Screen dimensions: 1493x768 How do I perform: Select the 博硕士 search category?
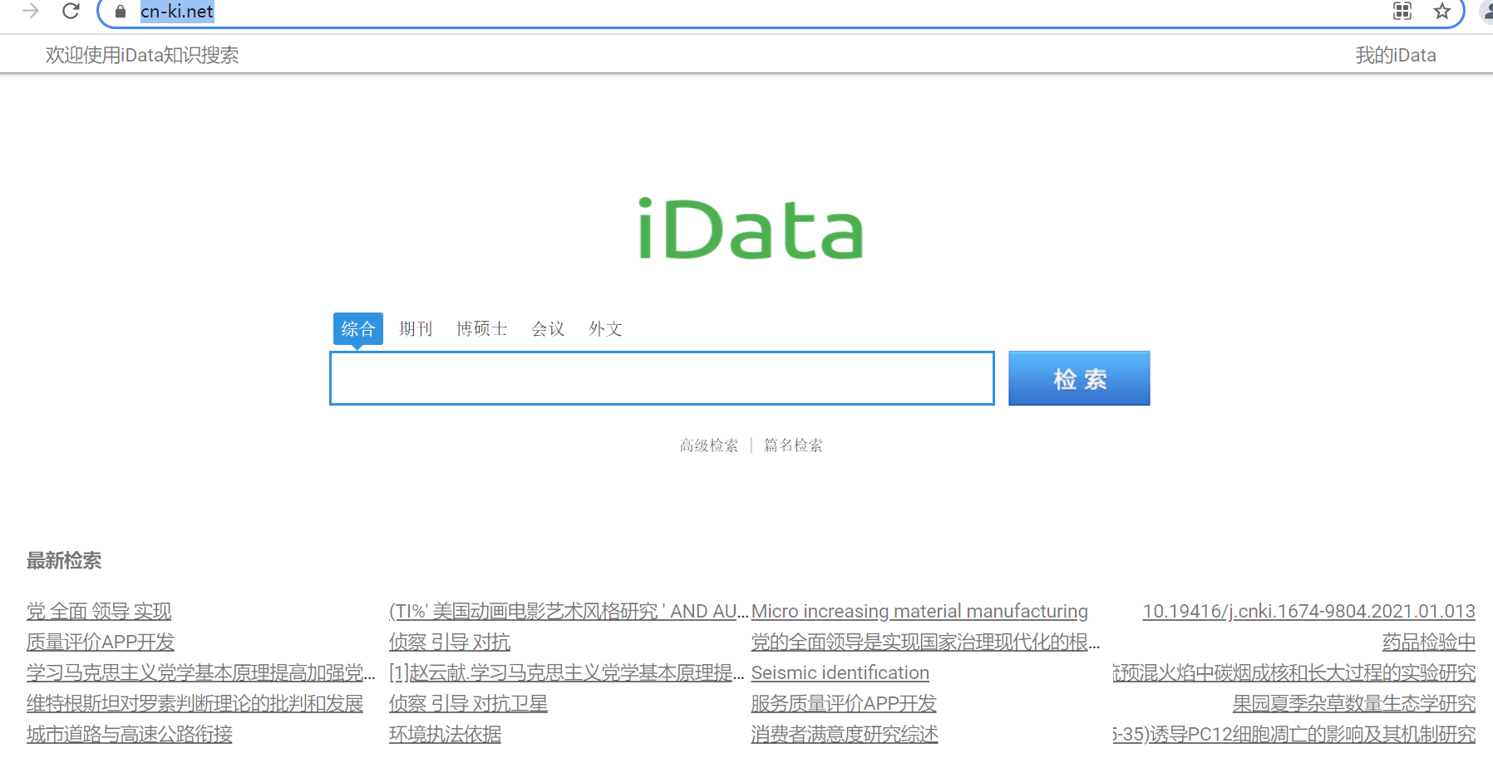pyautogui.click(x=481, y=328)
